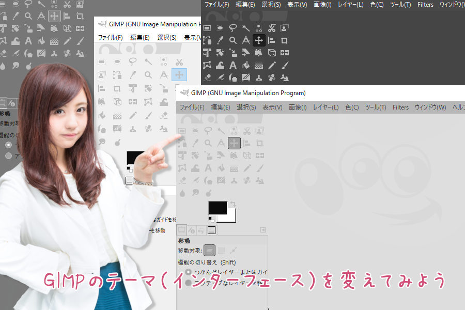Image resolution: width=465 pixels, height=310 pixels.
Task: Select upper selected radio in left dark-gray panel
Action: [x=9, y=145]
